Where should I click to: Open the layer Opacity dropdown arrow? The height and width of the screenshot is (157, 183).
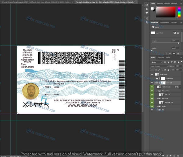(x=181, y=66)
